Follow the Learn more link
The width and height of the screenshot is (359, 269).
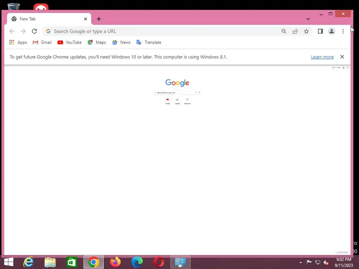322,57
